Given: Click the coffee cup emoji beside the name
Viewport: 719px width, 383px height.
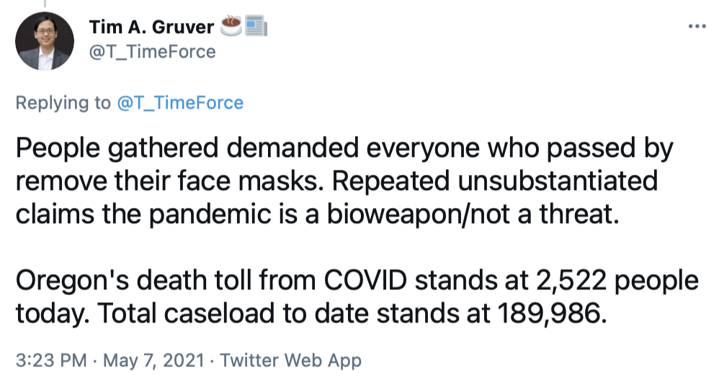Looking at the screenshot, I should pyautogui.click(x=229, y=27).
